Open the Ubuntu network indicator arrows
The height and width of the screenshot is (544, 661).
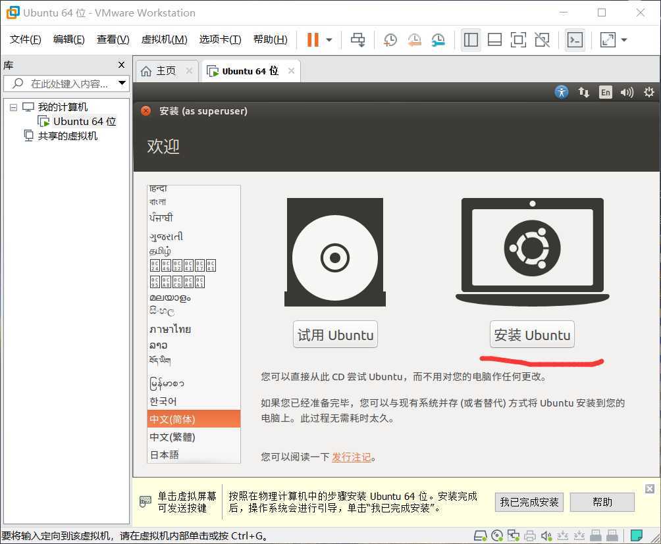[x=583, y=92]
